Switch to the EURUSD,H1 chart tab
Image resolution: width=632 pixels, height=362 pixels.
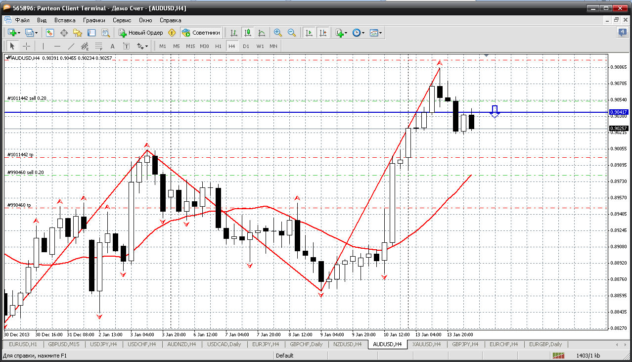point(23,344)
